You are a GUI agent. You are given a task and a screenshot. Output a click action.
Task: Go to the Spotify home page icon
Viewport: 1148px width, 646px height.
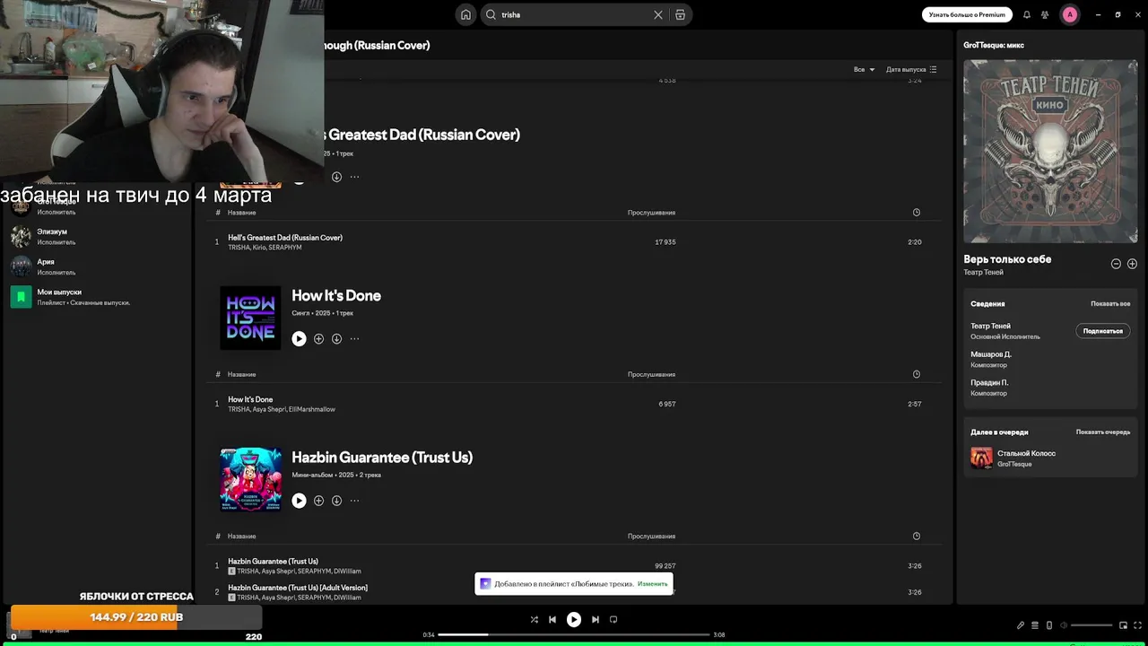click(x=465, y=14)
